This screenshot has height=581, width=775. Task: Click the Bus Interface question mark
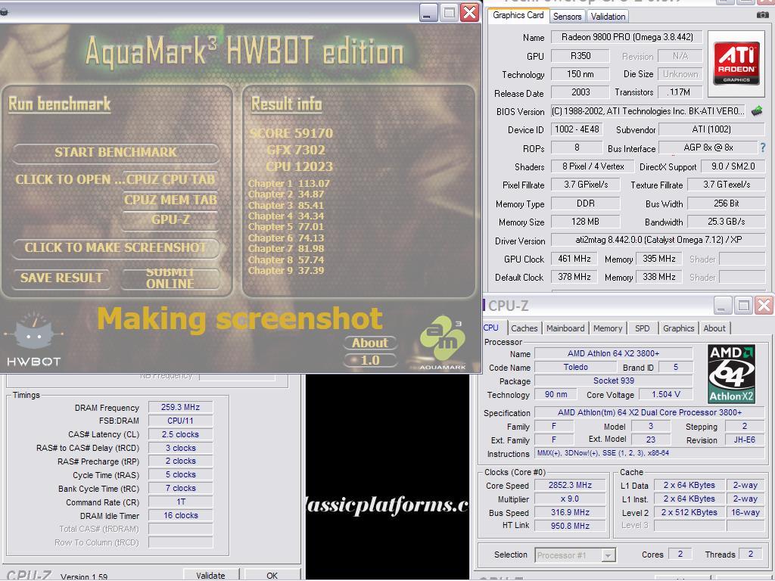pyautogui.click(x=763, y=148)
